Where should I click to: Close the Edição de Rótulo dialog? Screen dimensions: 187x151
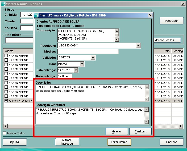click(150, 15)
